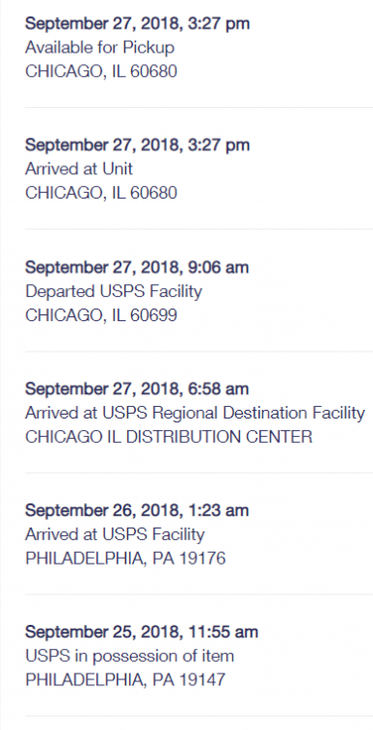Click CHICAGO, IL 60680 under Arrived at Unit
The image size is (373, 730).
tap(101, 193)
